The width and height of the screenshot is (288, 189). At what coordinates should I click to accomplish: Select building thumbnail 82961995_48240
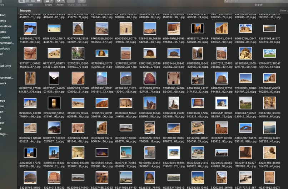point(30,103)
